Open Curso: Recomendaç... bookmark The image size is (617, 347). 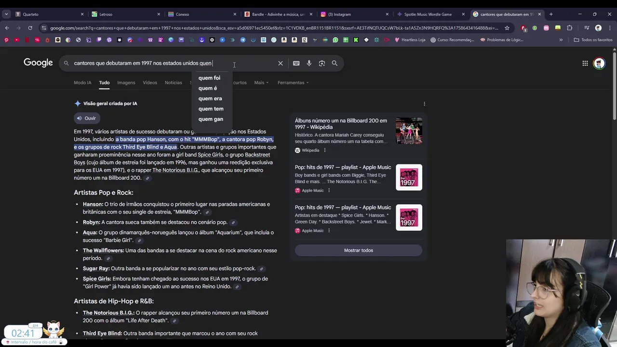pyautogui.click(x=452, y=40)
